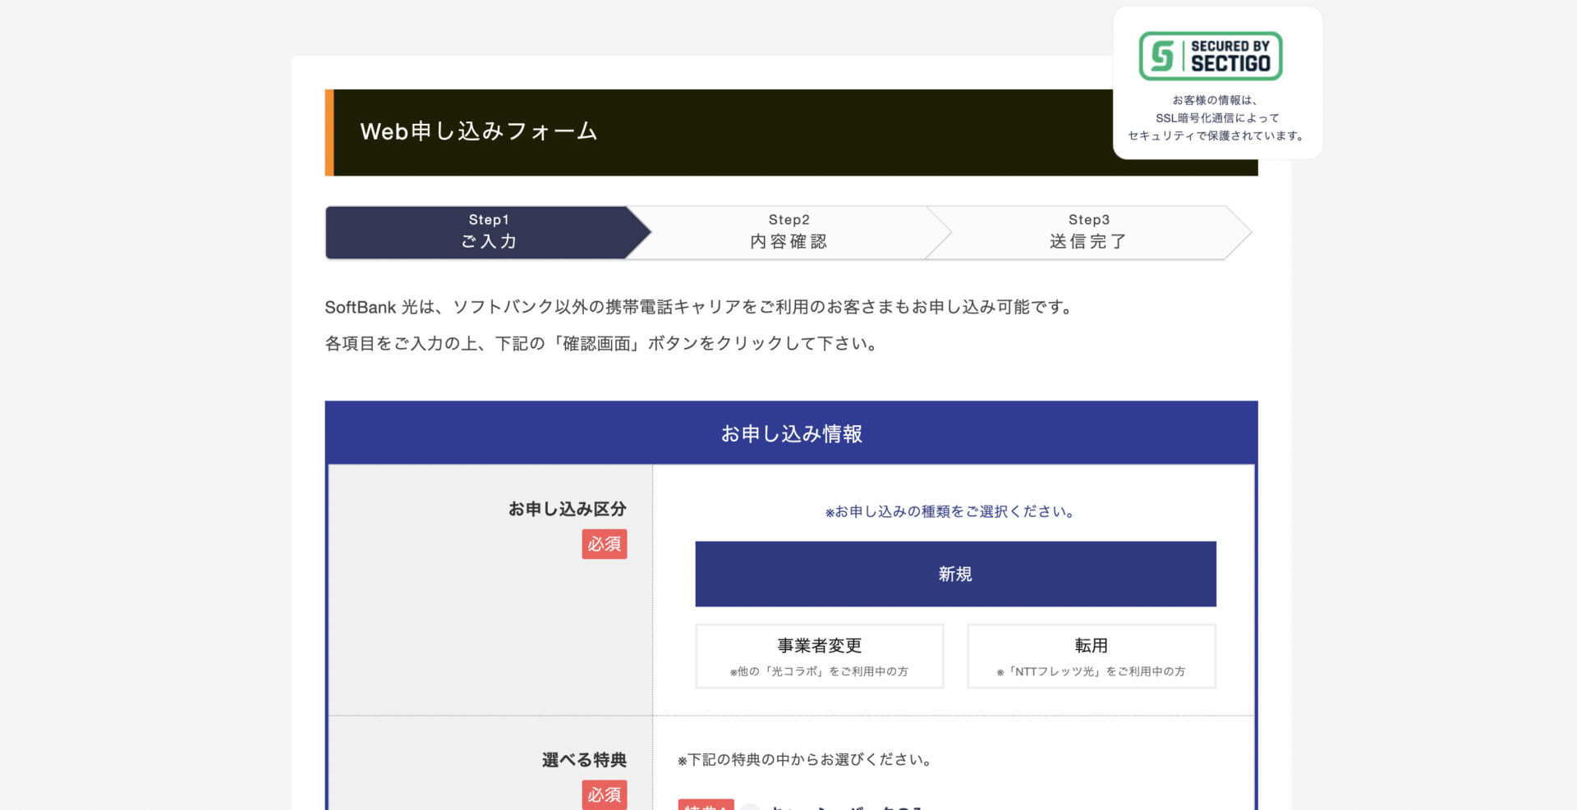
Task: Click the お申し込み情報 section header
Action: [791, 433]
